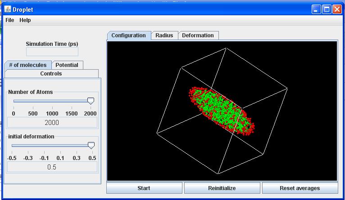Click the Number of Atoms slider knob
The width and height of the screenshot is (345, 200).
(91, 101)
